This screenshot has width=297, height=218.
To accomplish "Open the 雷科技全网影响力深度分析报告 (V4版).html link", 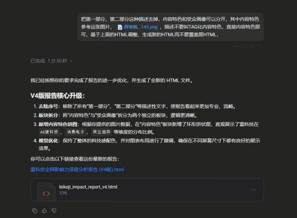I will point(77,169).
